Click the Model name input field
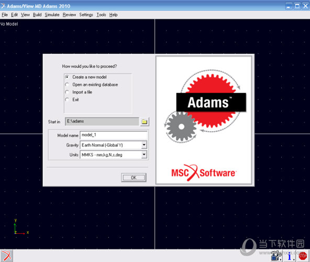Viewport: 310px width, 262px height. click(114, 135)
